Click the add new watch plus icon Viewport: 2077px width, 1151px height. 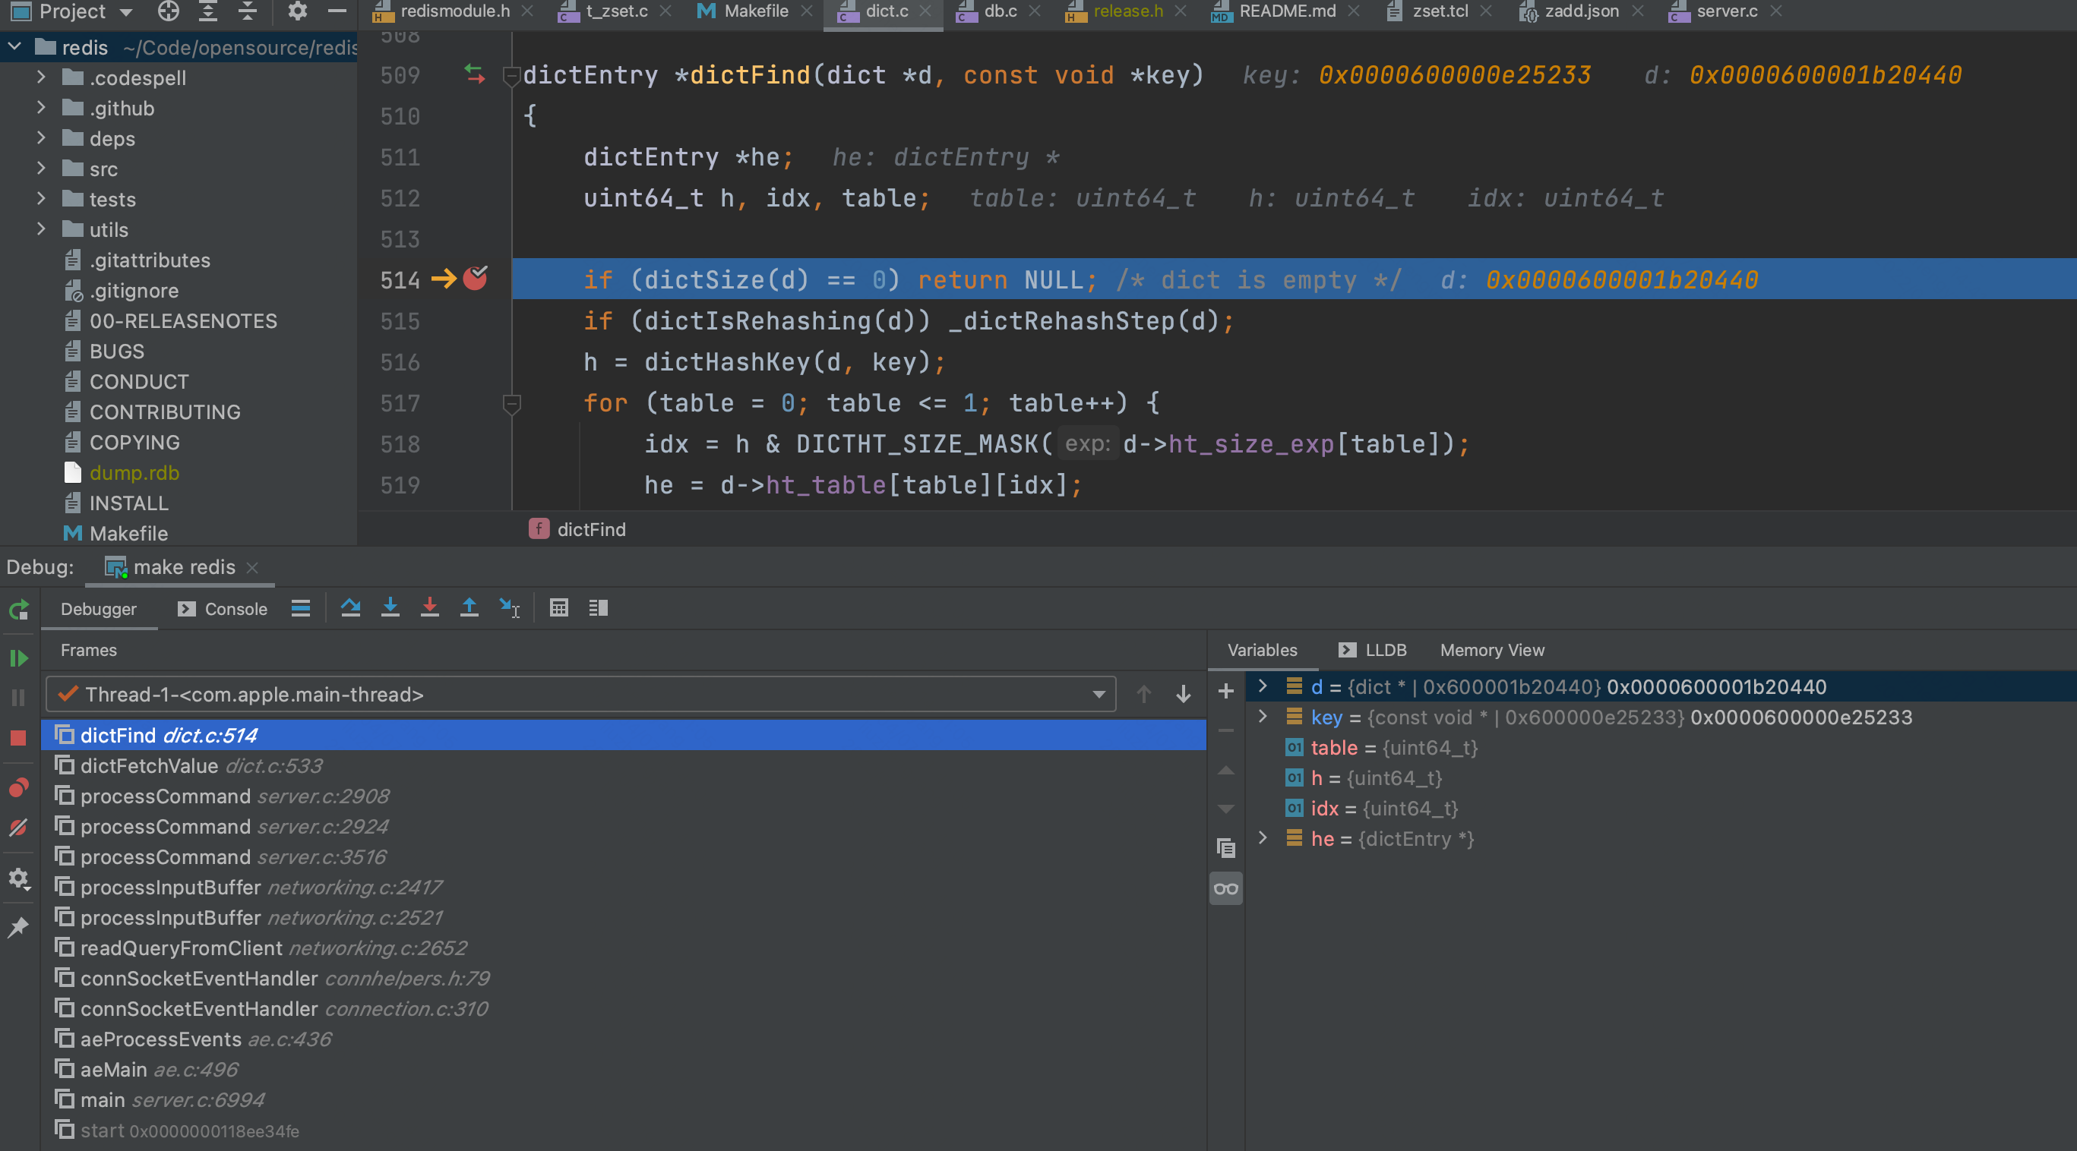pyautogui.click(x=1225, y=691)
